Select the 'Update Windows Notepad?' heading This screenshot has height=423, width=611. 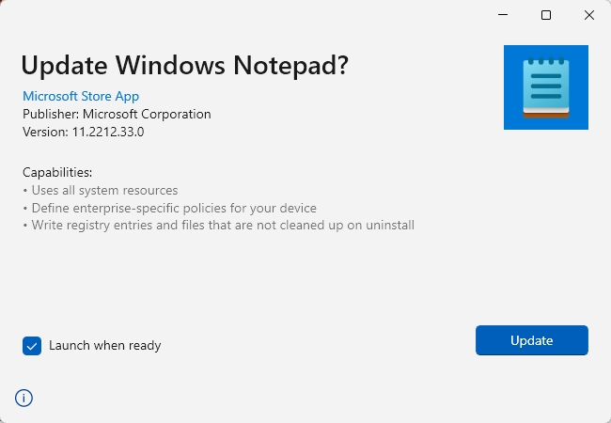click(x=184, y=65)
